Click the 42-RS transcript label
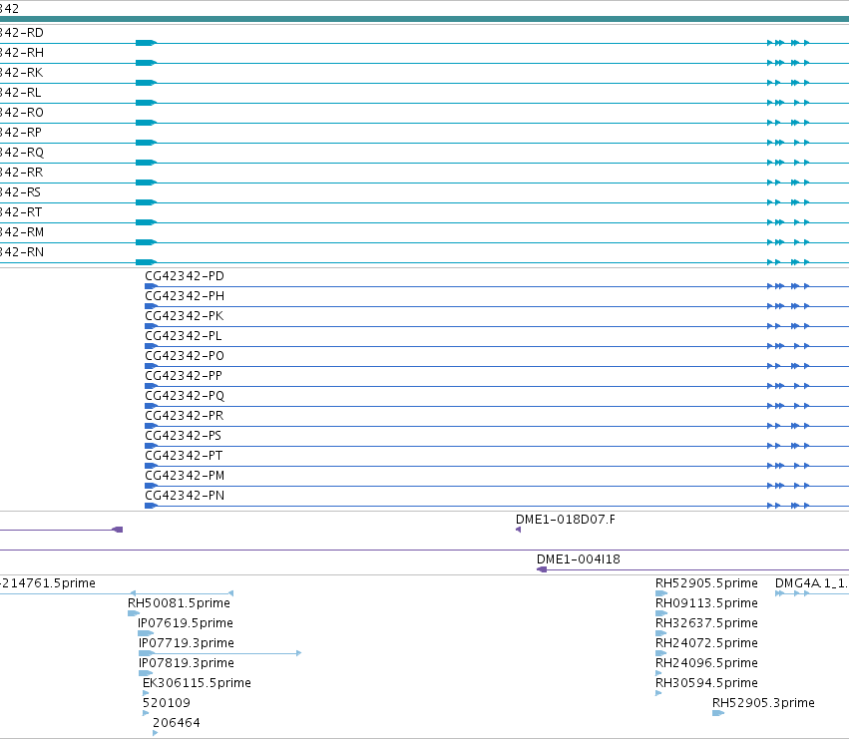 point(21,192)
